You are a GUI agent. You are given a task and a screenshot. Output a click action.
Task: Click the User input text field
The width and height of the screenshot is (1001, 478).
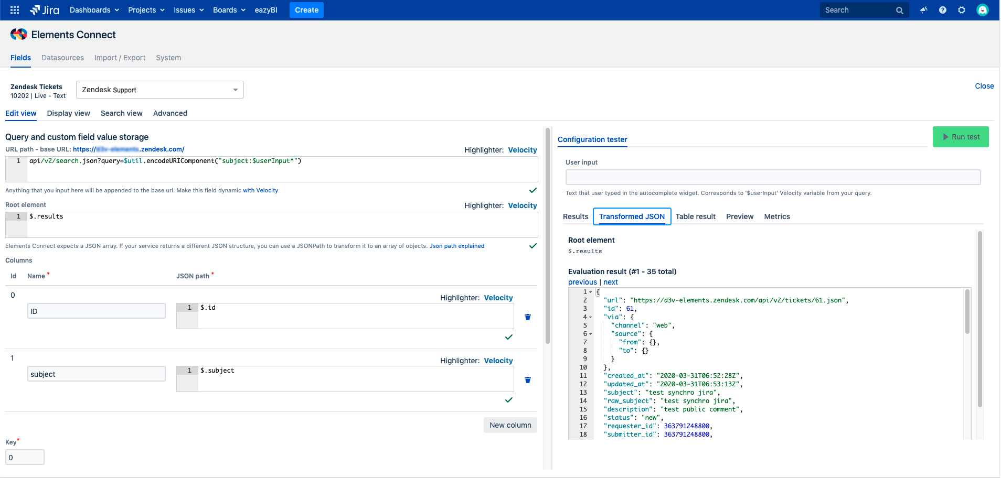coord(772,177)
